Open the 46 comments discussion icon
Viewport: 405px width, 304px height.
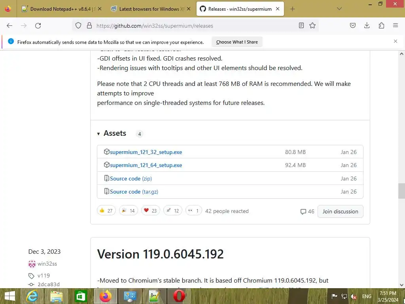(307, 211)
